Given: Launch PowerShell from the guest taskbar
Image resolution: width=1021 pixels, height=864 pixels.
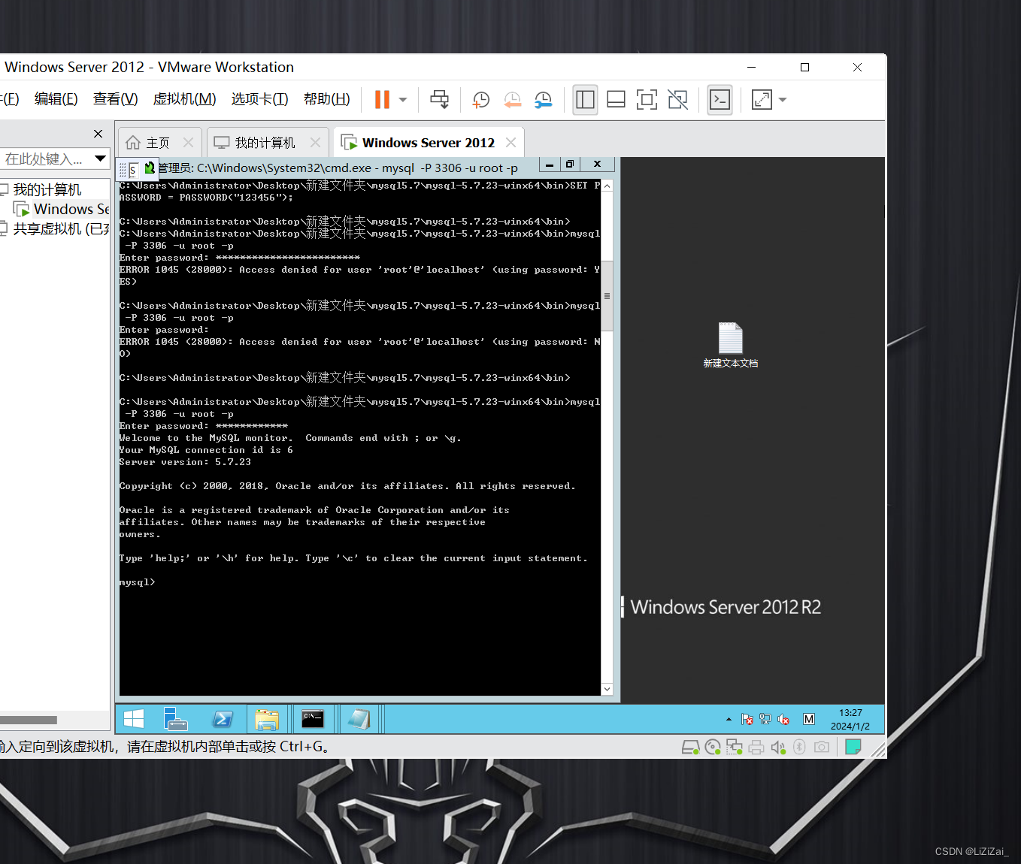Looking at the screenshot, I should [223, 719].
